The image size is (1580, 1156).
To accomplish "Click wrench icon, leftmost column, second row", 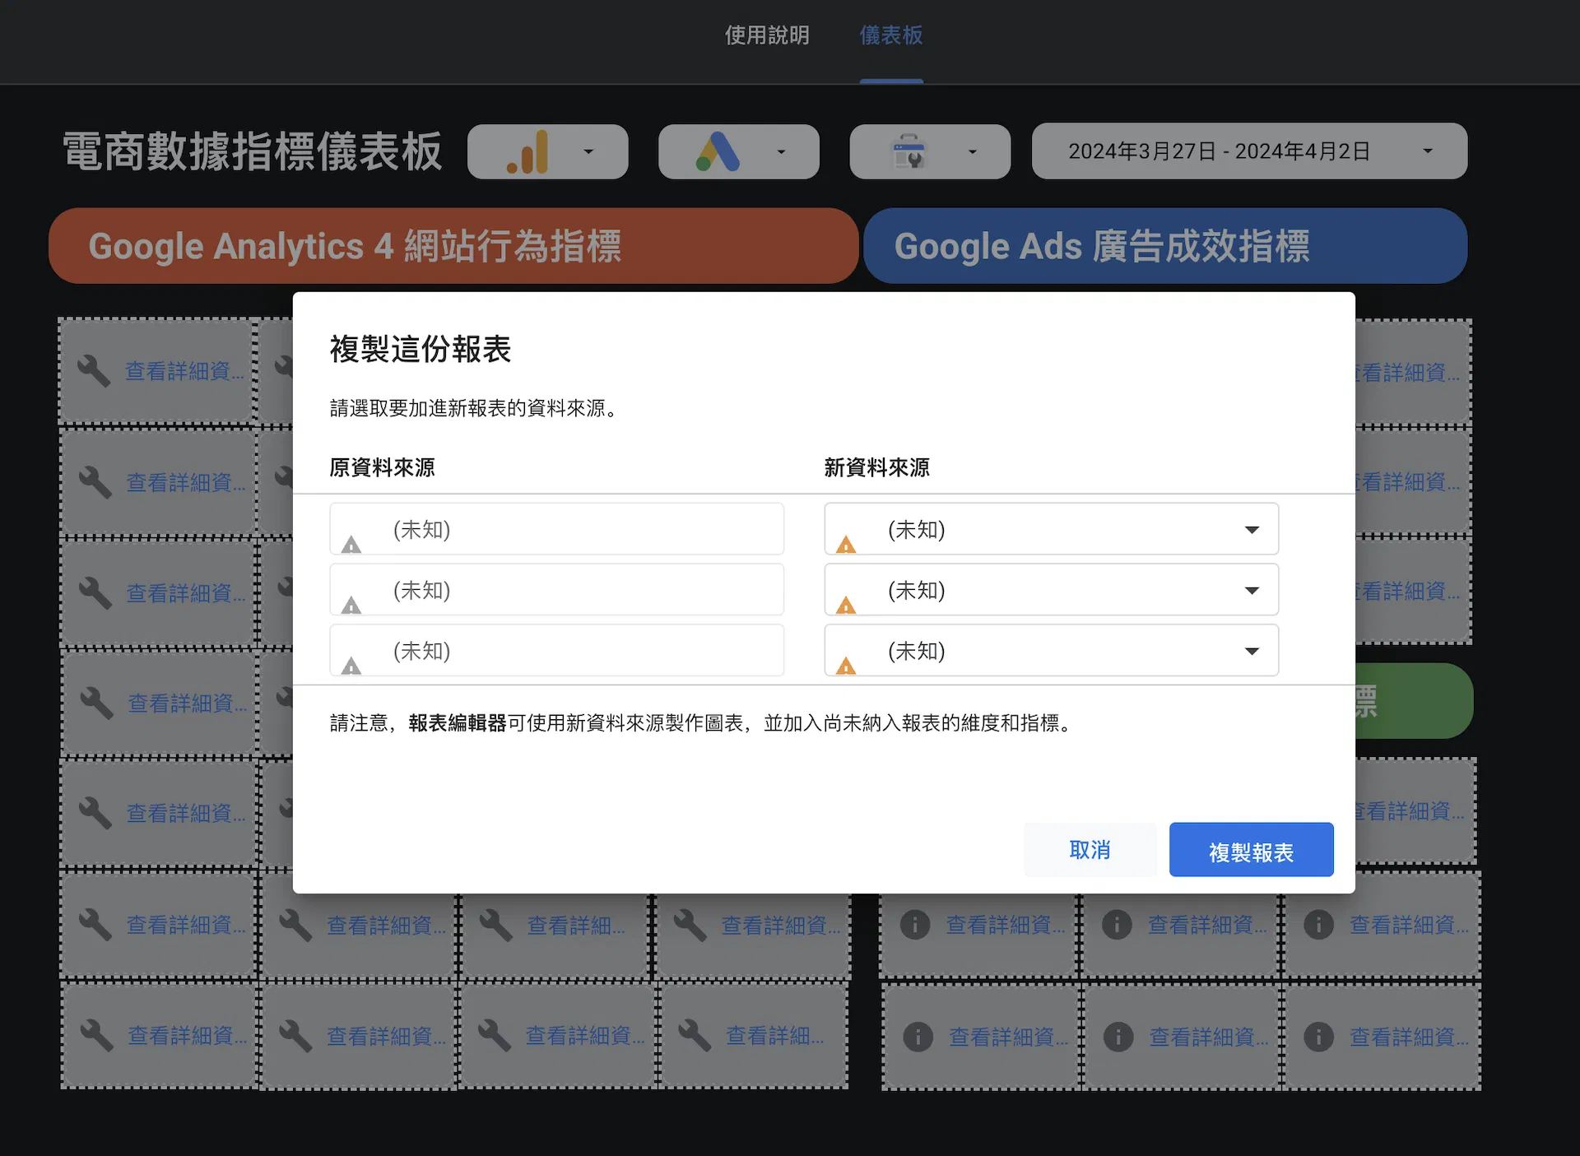I will pyautogui.click(x=95, y=482).
